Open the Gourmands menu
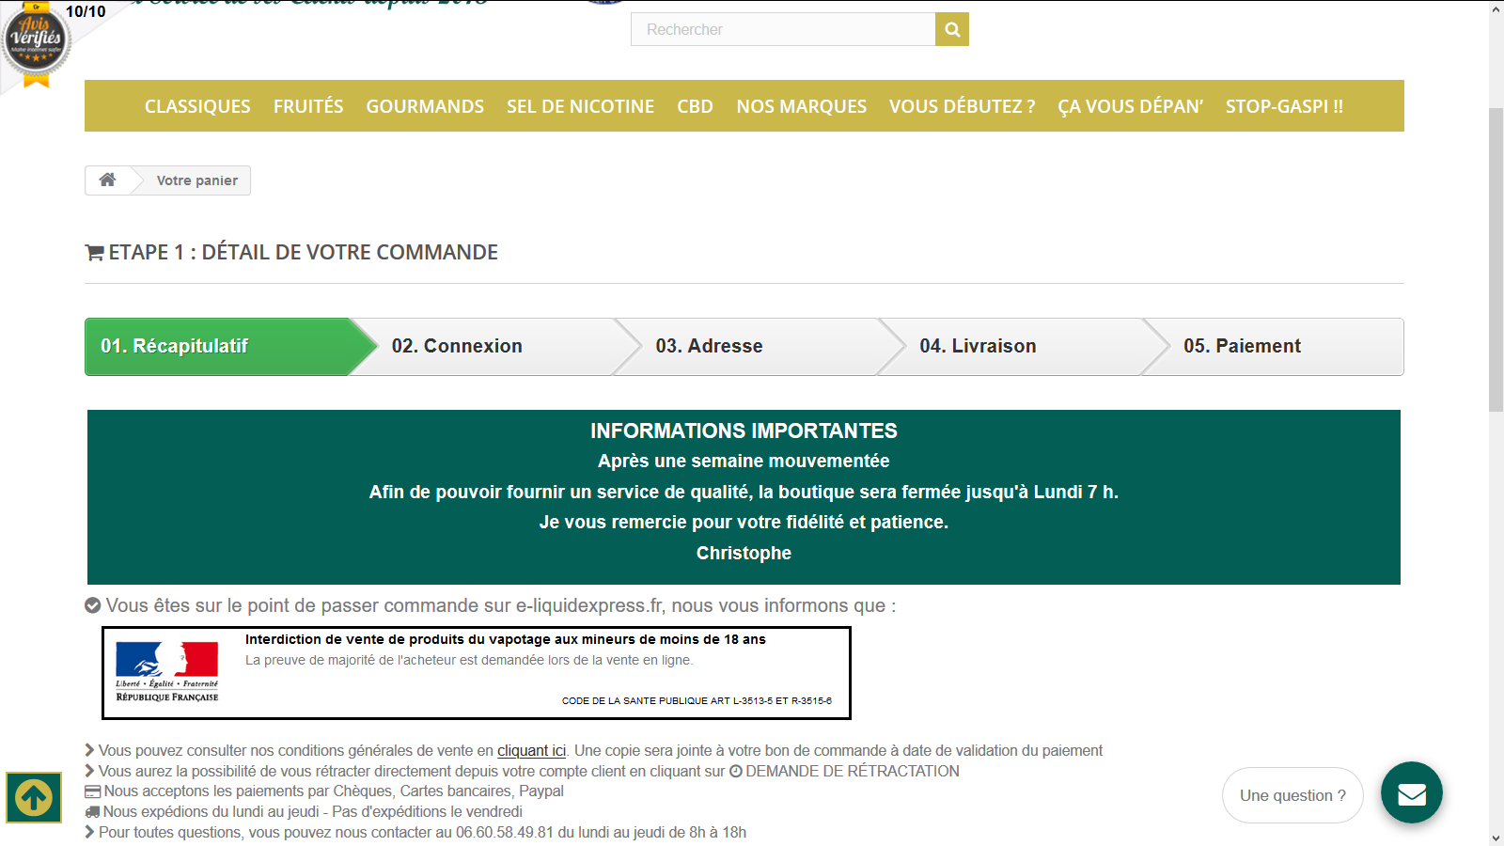Image resolution: width=1504 pixels, height=846 pixels. coord(425,106)
